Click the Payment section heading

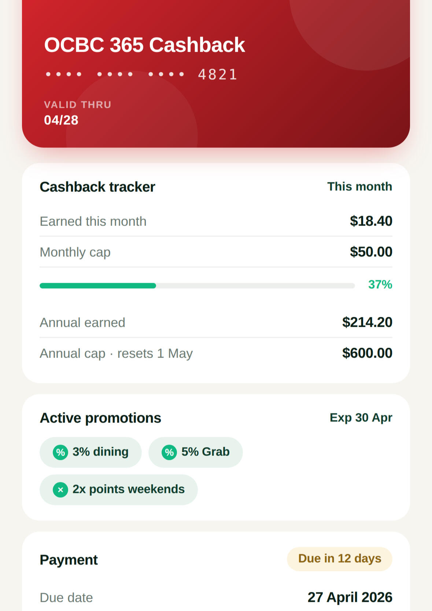click(x=69, y=560)
